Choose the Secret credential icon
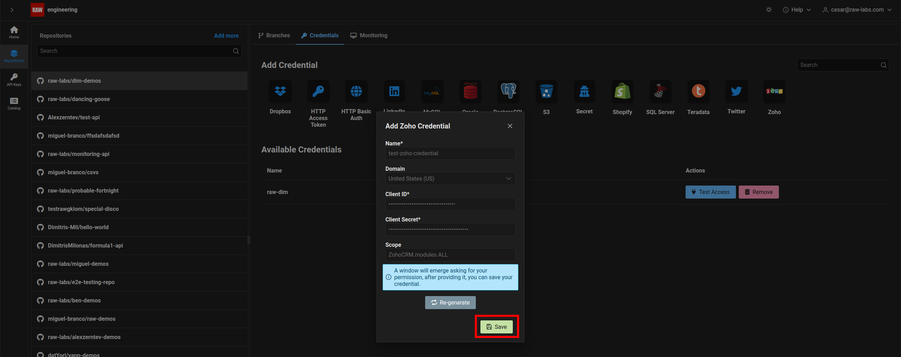901x357 pixels. 584,92
